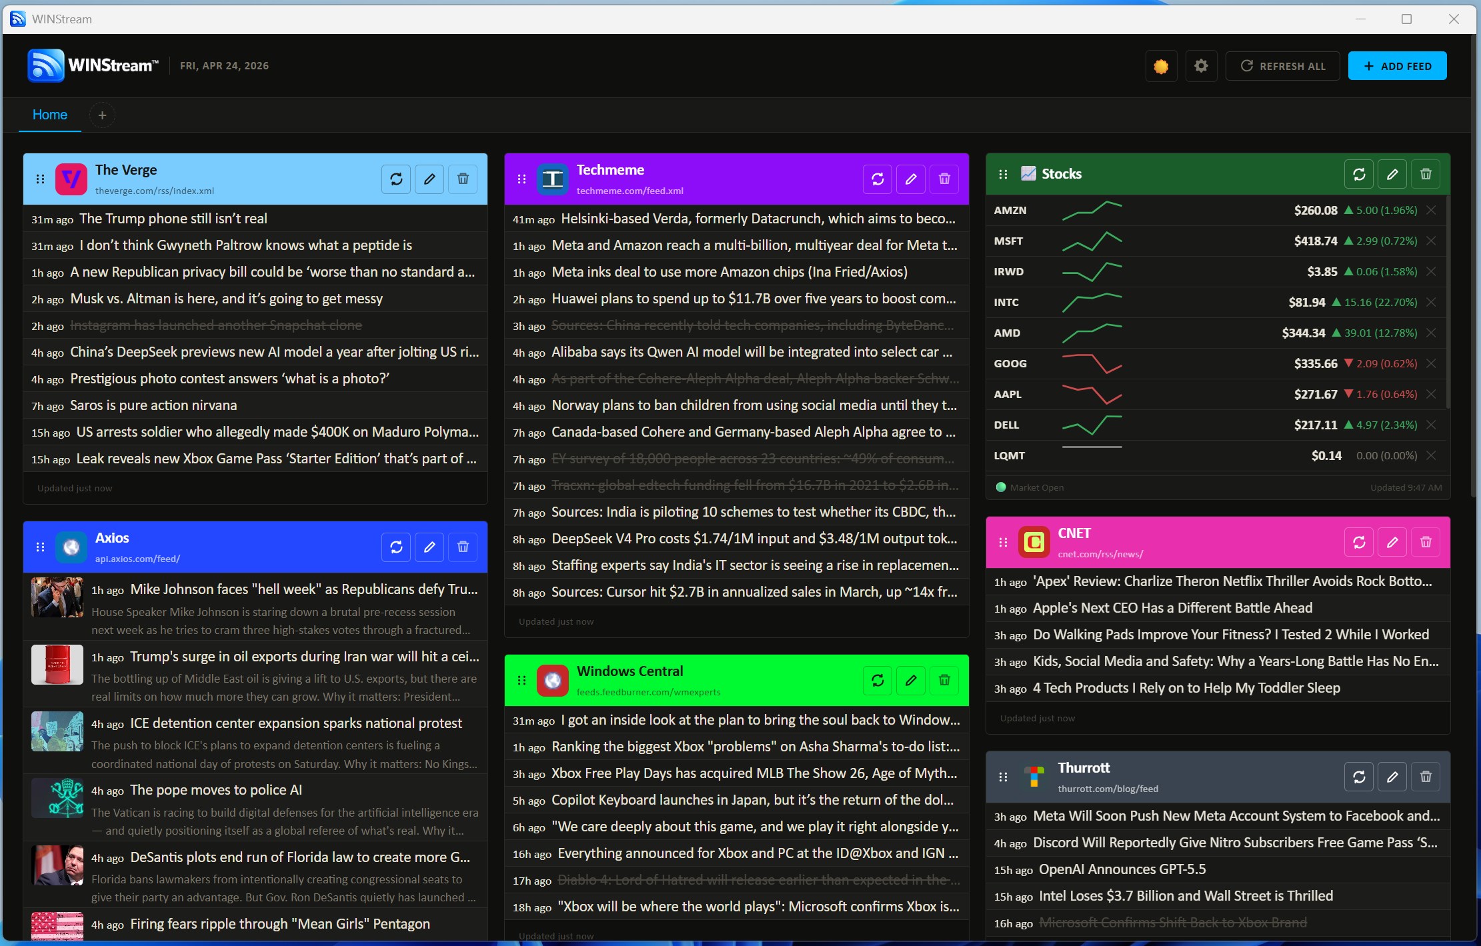The height and width of the screenshot is (946, 1481).
Task: Click the Techmeme feed URL text
Action: (629, 191)
